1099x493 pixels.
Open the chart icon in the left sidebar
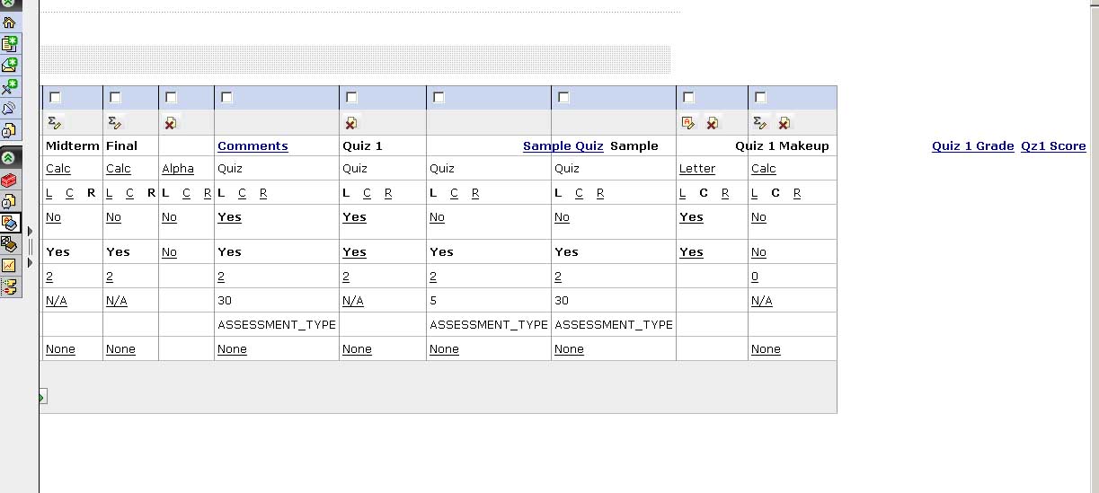(x=9, y=266)
